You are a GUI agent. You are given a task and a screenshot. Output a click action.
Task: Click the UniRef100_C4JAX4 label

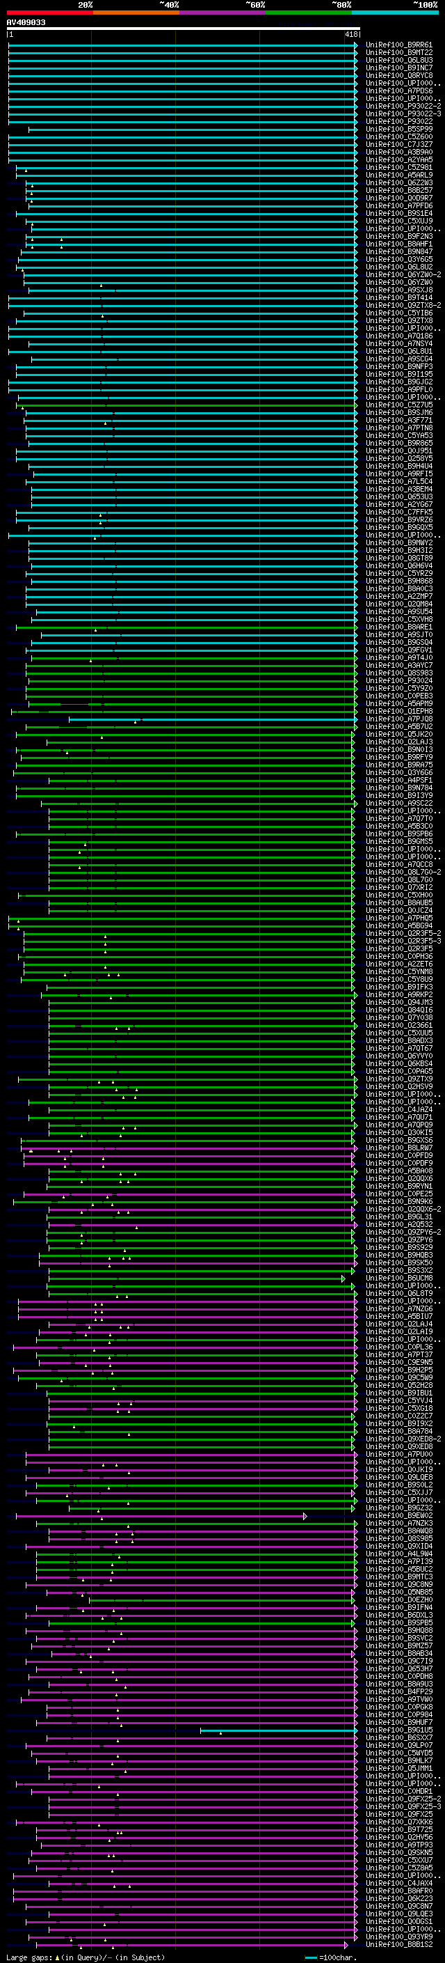(x=399, y=1883)
